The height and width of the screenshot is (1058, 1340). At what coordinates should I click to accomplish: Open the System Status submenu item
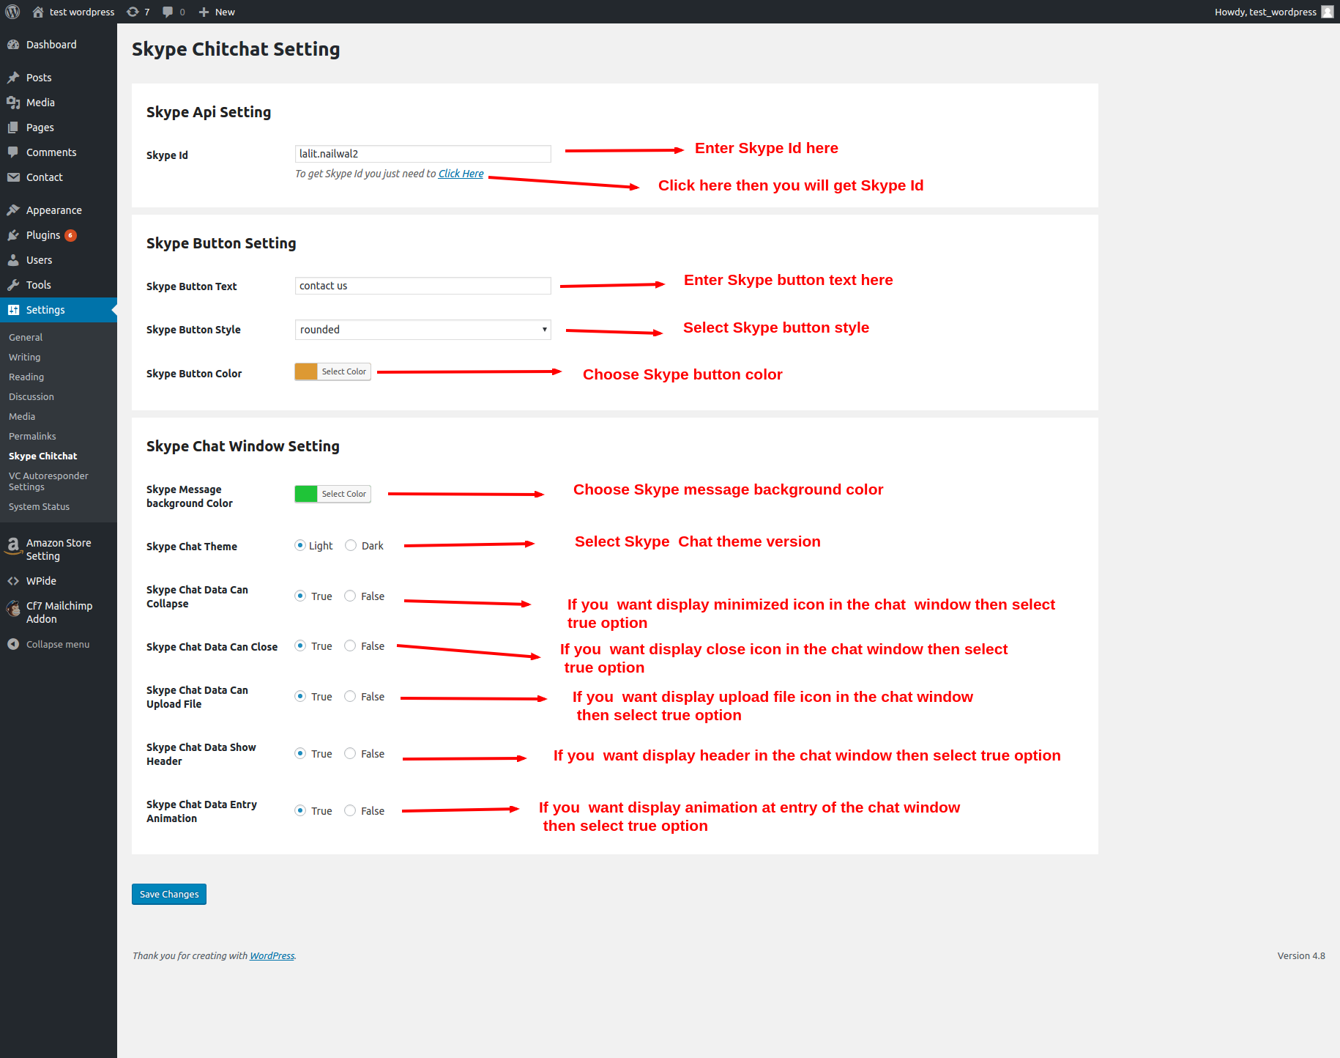[39, 506]
